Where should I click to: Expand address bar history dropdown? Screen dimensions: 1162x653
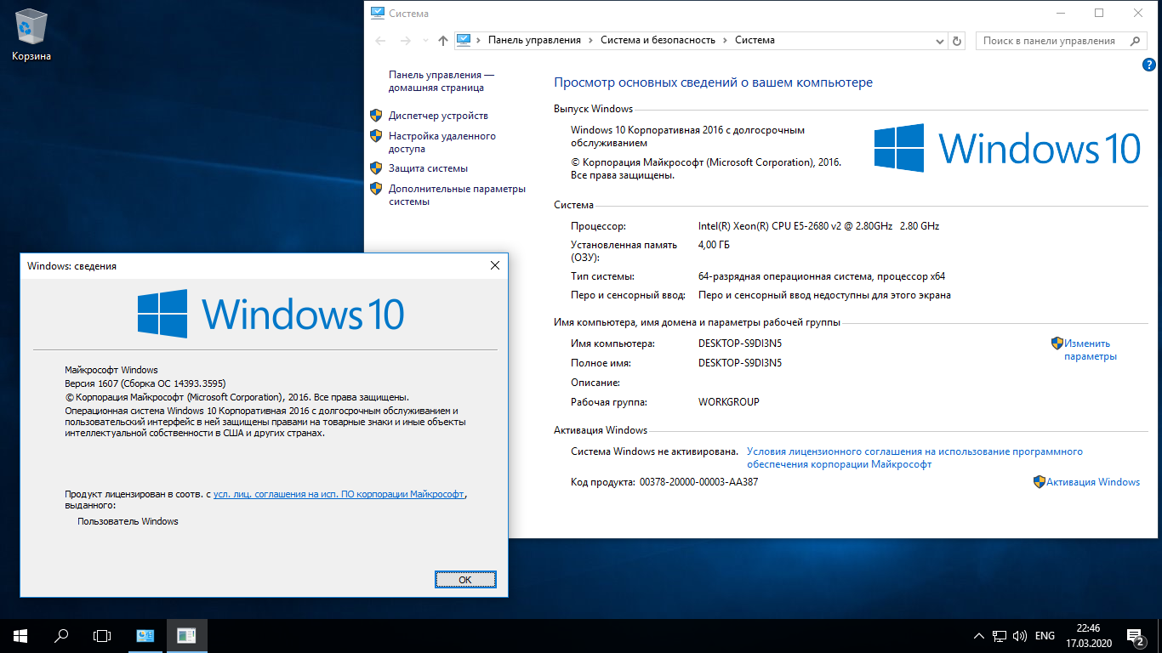(939, 40)
